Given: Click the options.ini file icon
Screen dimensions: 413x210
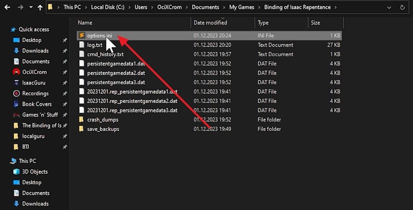Looking at the screenshot, I should (x=82, y=35).
